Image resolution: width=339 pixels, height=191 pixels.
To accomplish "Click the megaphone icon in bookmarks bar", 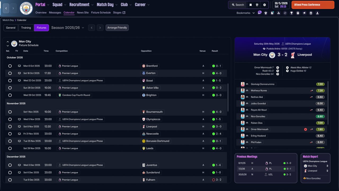I will (304, 13).
